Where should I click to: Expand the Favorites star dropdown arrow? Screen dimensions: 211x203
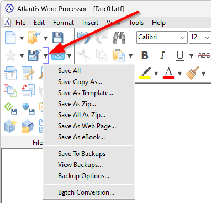coord(22,56)
